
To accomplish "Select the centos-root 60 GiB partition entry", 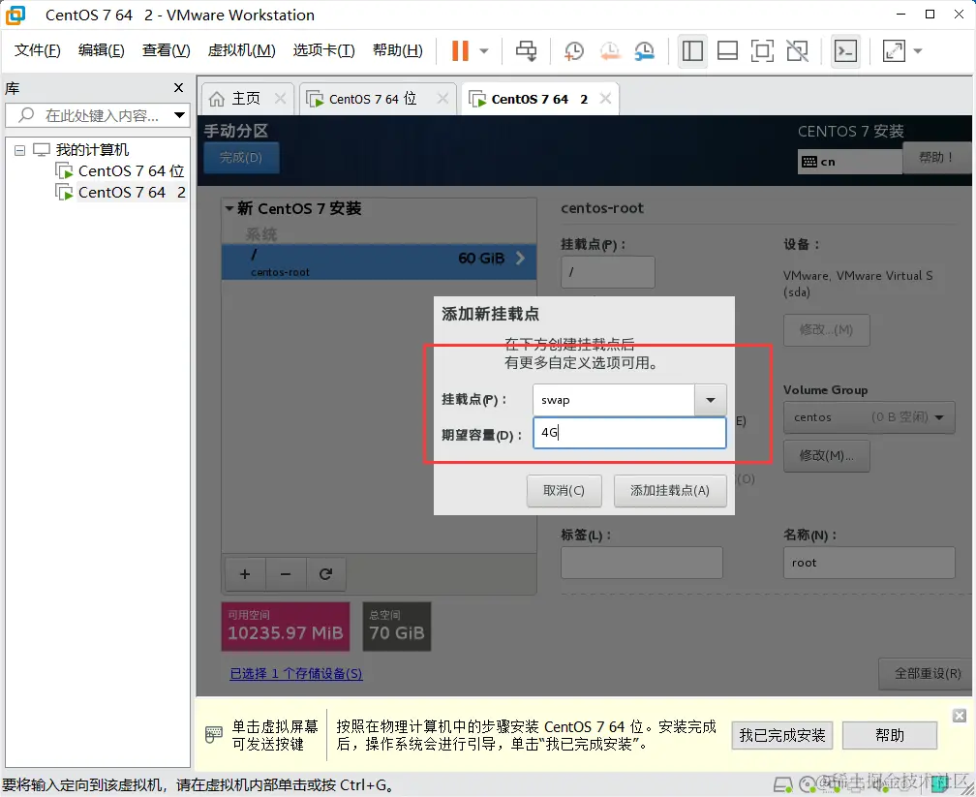I will click(x=378, y=261).
